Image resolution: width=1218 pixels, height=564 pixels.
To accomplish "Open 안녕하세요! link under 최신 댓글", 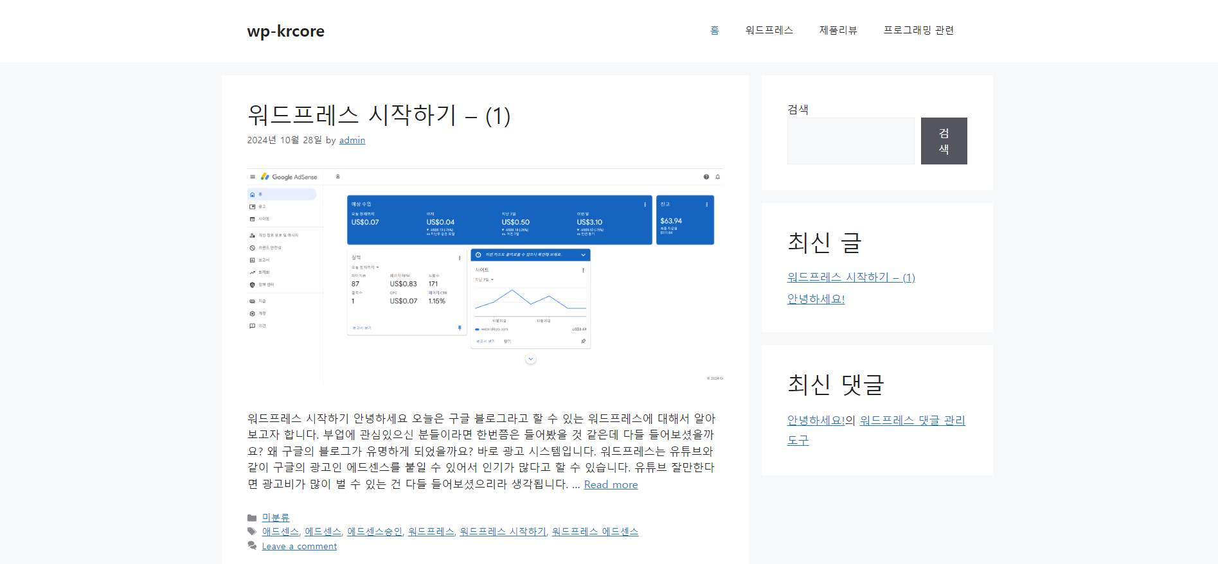I will pos(816,420).
